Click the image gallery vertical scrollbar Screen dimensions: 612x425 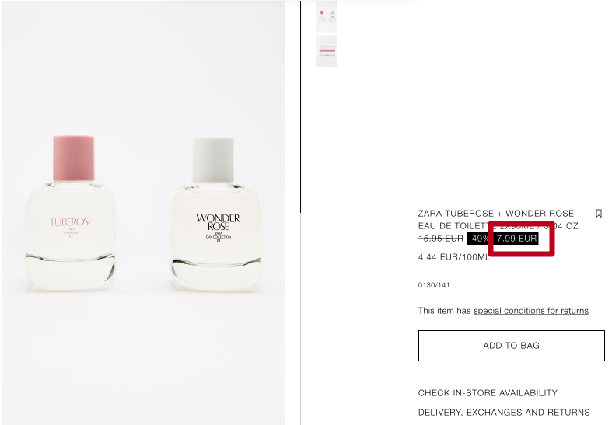(300, 106)
